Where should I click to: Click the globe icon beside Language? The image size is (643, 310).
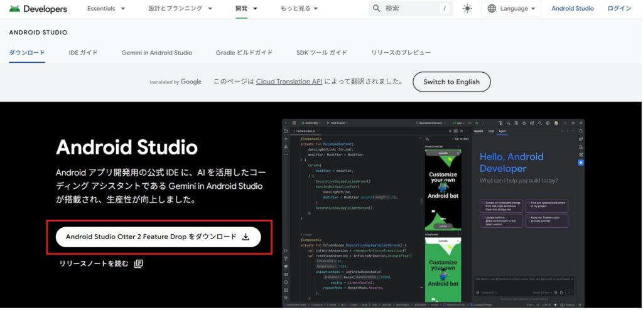492,9
